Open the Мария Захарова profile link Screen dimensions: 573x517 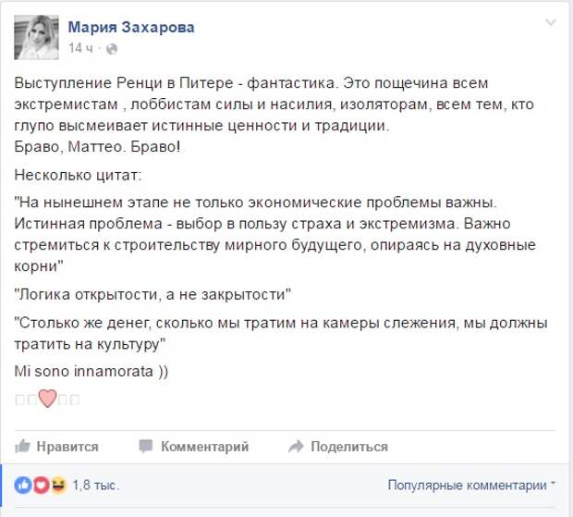(x=131, y=28)
